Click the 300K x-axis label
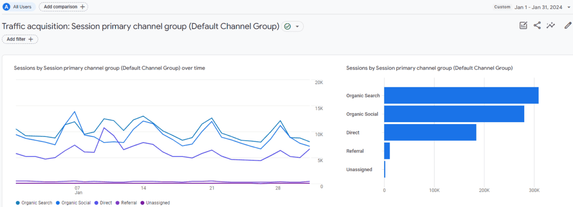This screenshot has height=207, width=573. click(534, 190)
